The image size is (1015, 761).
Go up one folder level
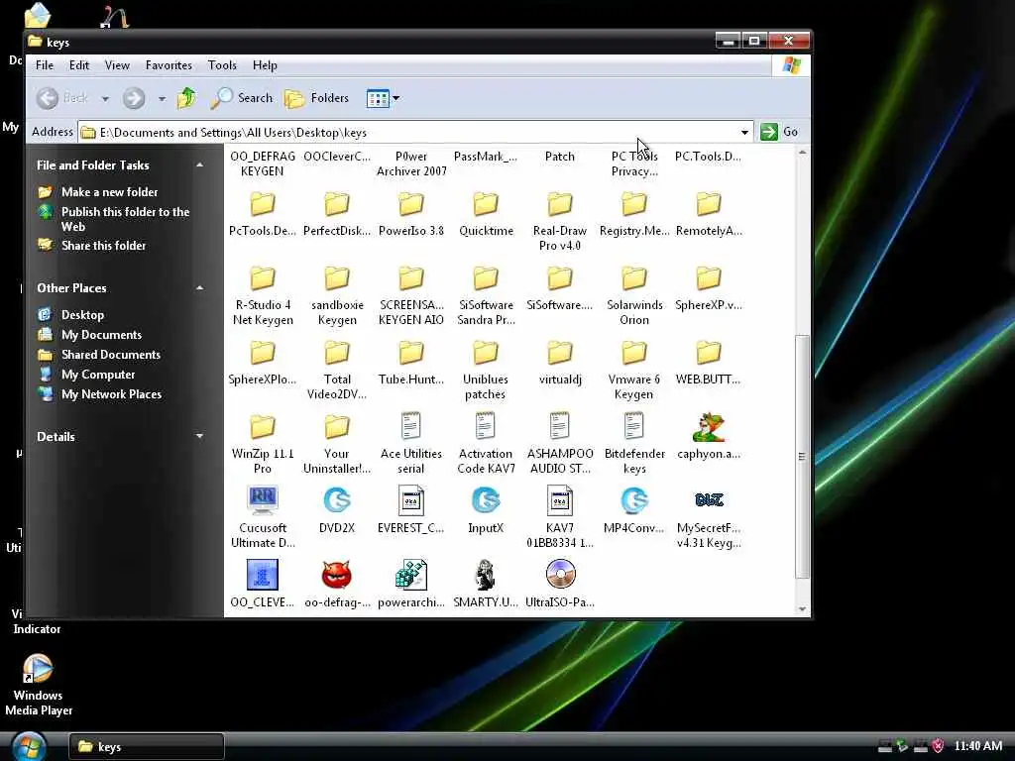pos(186,98)
